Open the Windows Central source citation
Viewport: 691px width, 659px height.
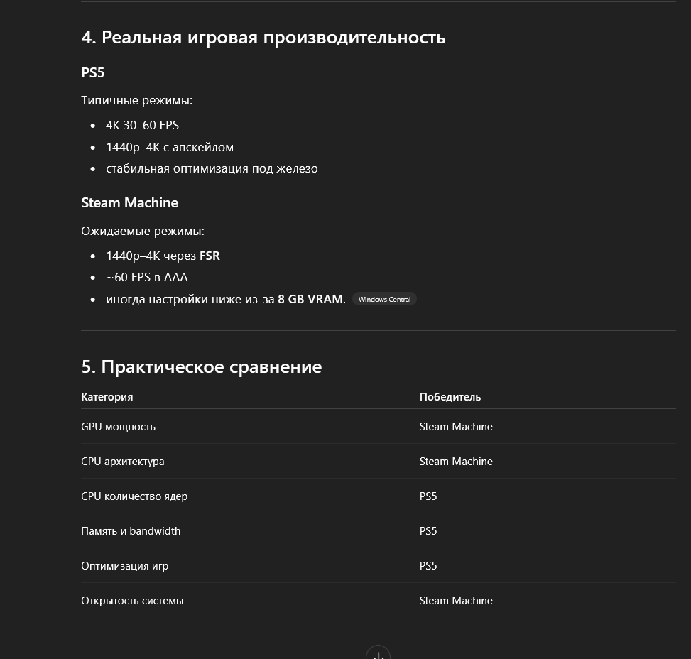coord(384,299)
